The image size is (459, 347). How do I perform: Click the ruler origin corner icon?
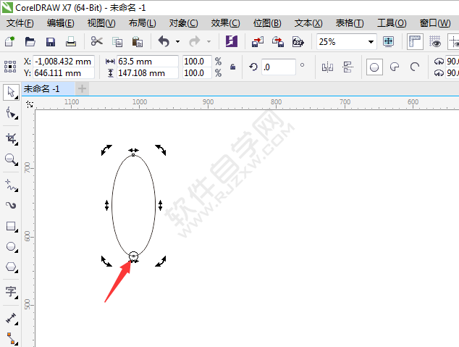pos(30,104)
